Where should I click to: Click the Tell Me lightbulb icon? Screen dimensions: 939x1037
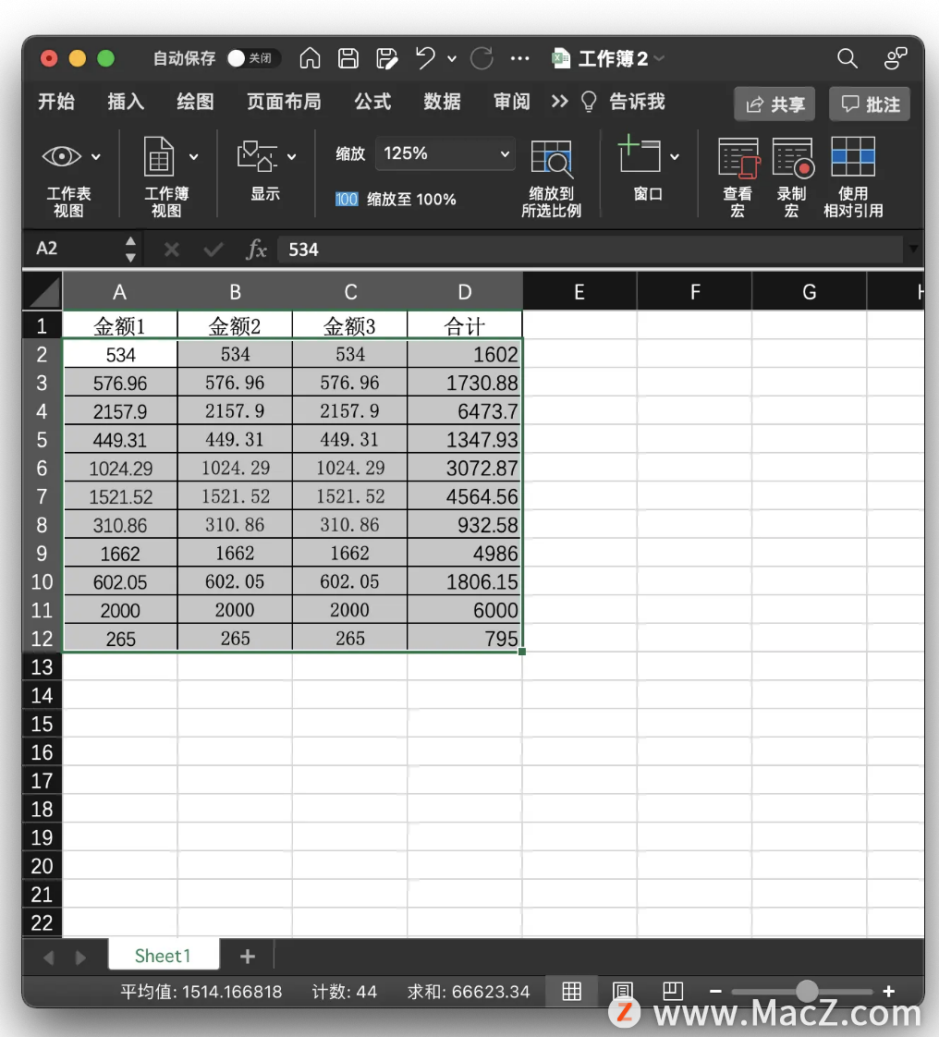tap(589, 102)
